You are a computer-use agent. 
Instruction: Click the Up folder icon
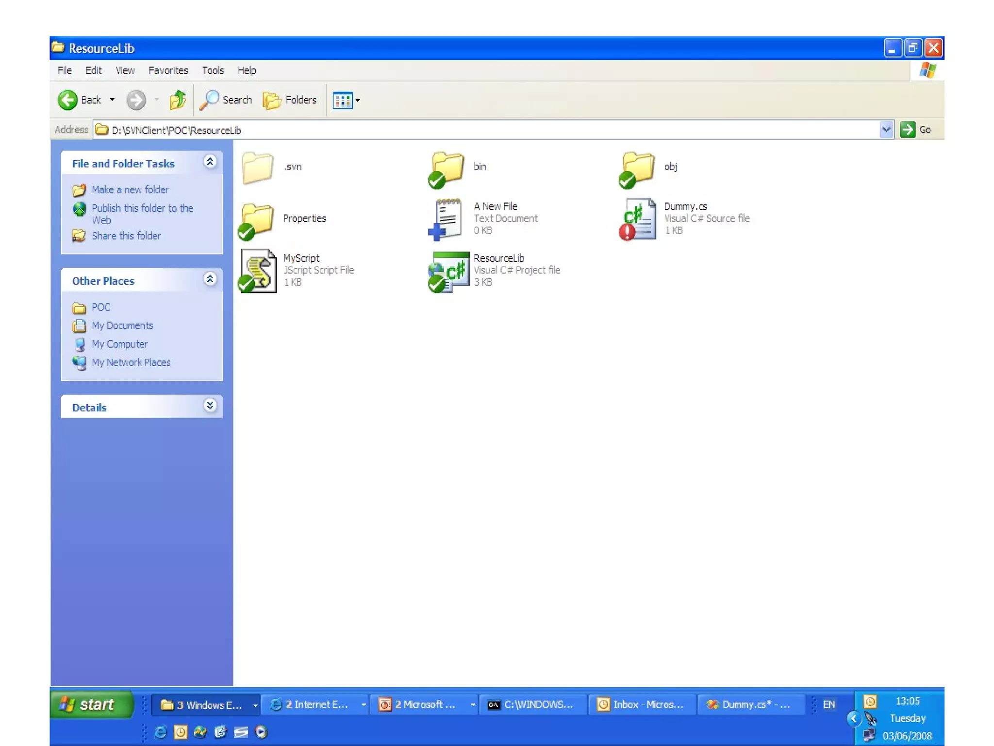pos(178,100)
